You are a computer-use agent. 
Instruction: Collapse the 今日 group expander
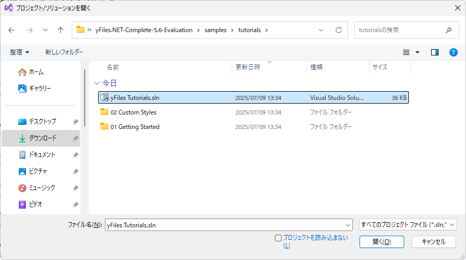pyautogui.click(x=97, y=83)
